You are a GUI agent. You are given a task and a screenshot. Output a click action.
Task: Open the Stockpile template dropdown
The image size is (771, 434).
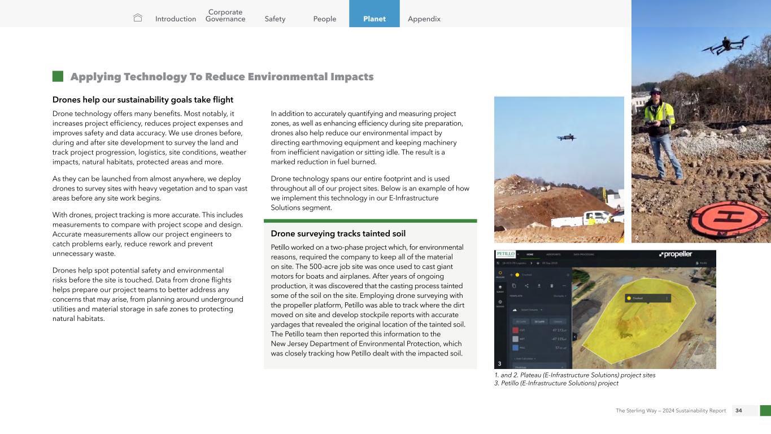click(559, 295)
